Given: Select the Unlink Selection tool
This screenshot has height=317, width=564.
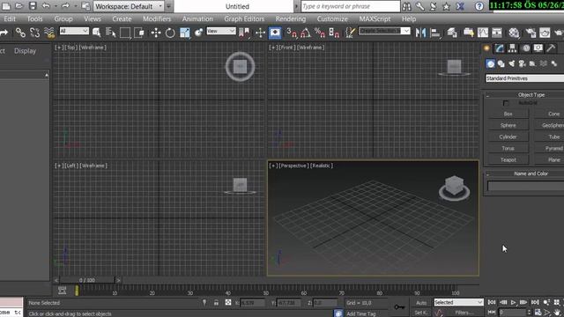Looking at the screenshot, I should (x=35, y=33).
